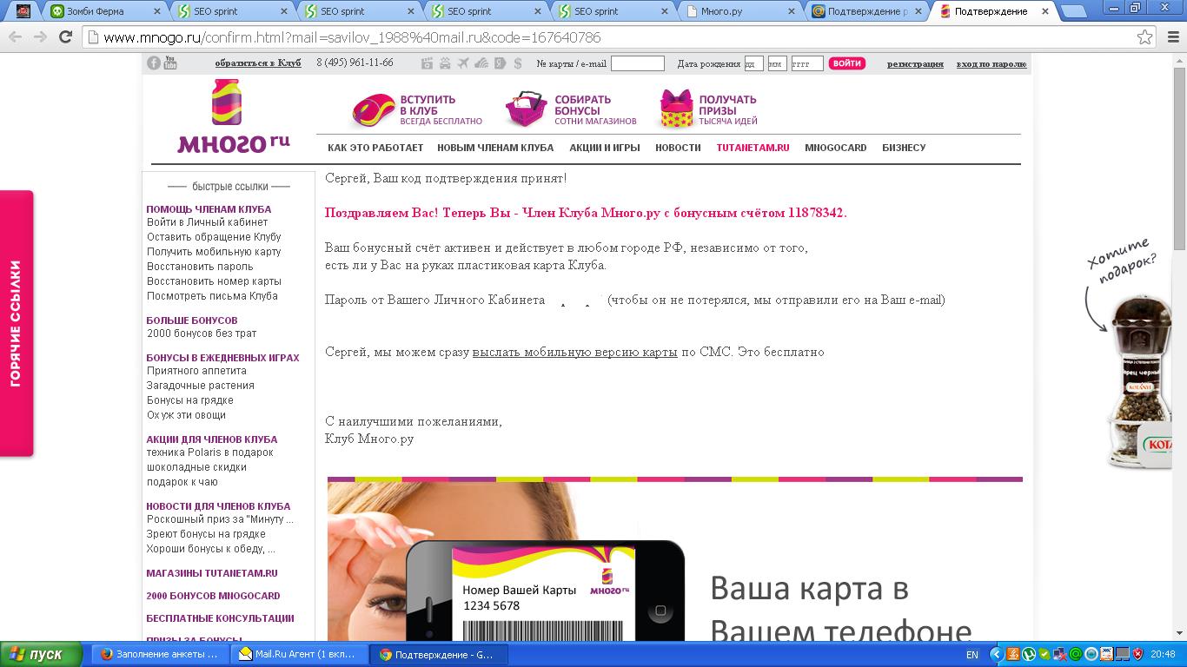Click the car category icon in header
The image size is (1187, 667).
(445, 63)
